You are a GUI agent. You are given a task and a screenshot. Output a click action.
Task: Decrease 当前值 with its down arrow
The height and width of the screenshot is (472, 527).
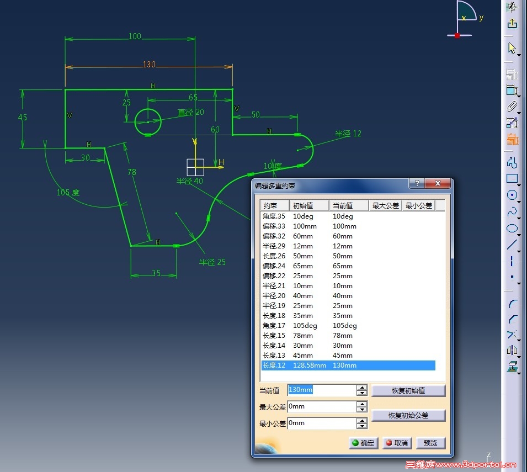(361, 393)
